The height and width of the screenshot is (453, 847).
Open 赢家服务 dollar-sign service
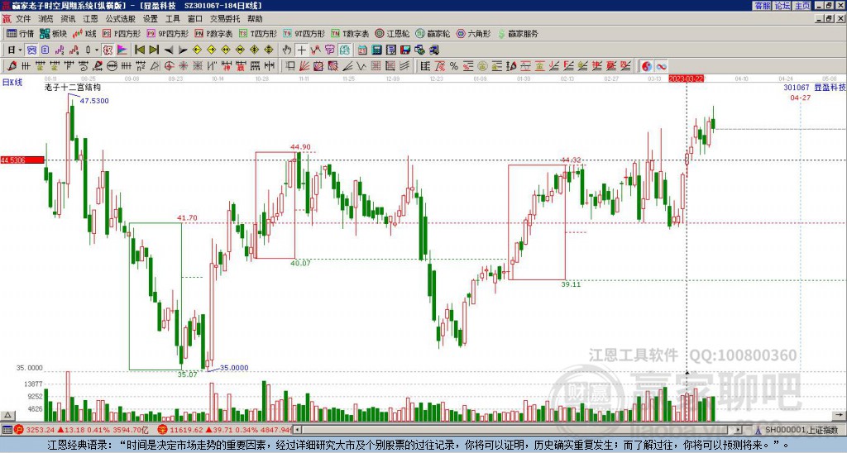tap(518, 33)
